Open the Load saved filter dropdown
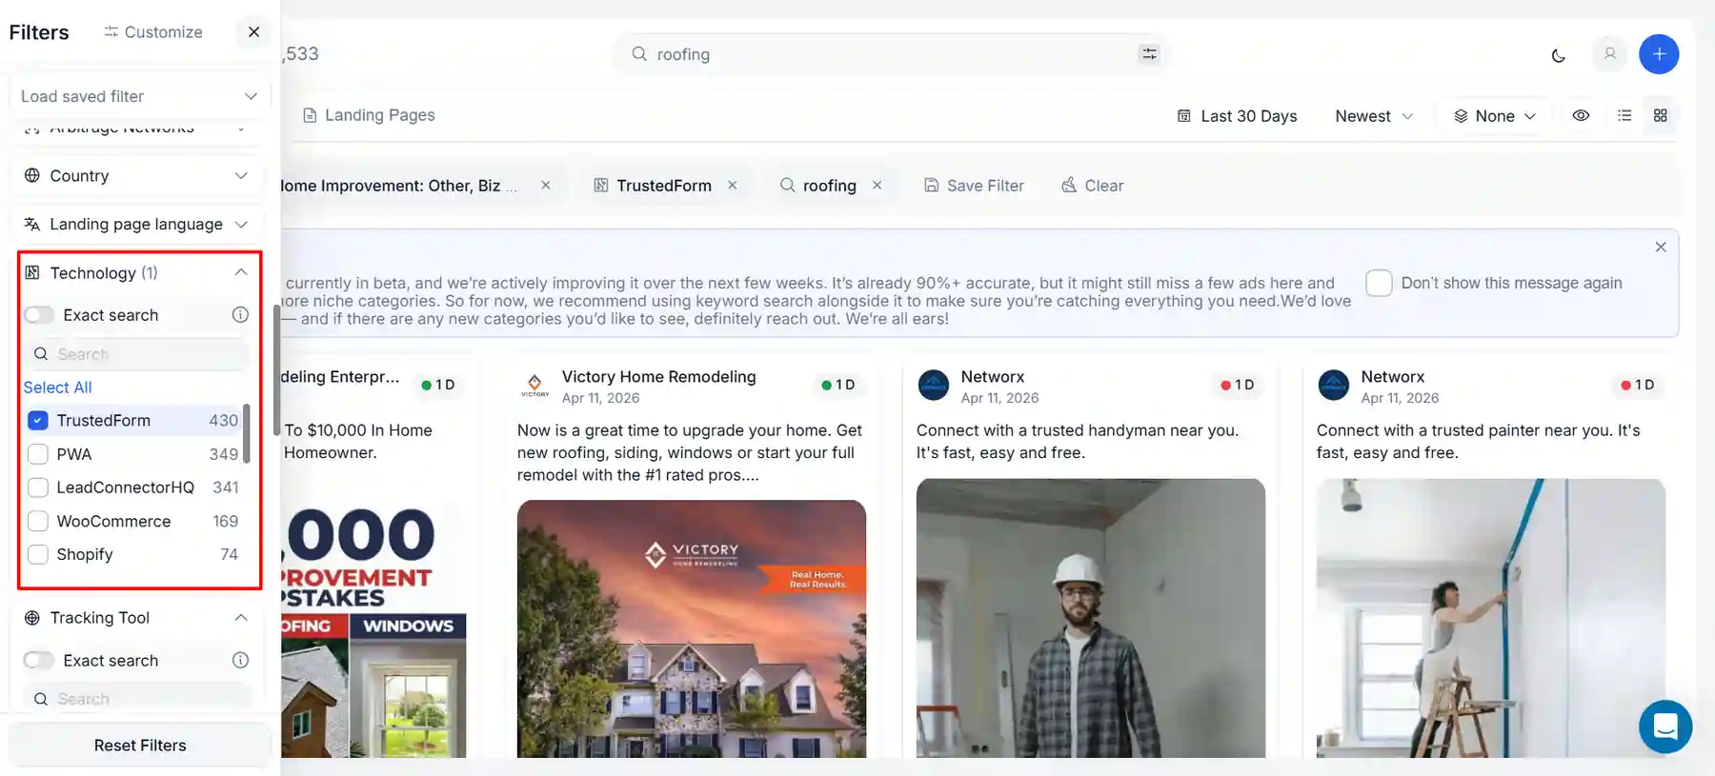The width and height of the screenshot is (1715, 776). 139,96
